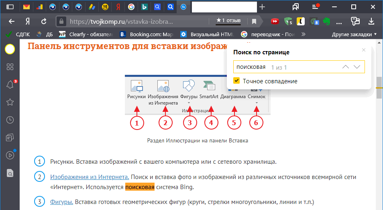Bookmark this page with the flag icon
Image resolution: width=383 pixels, height=210 pixels.
tap(254, 21)
